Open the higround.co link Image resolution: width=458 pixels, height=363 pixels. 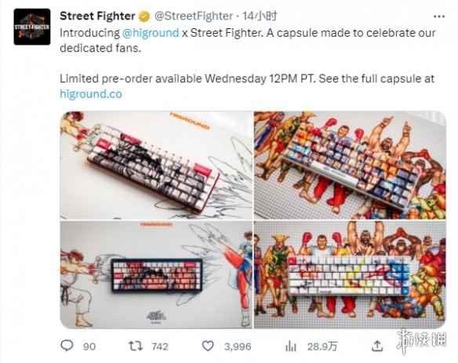(91, 94)
